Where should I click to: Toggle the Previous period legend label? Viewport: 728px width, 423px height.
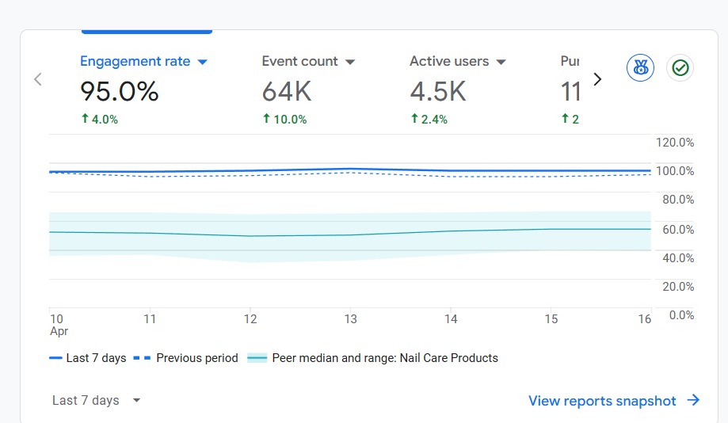point(196,358)
